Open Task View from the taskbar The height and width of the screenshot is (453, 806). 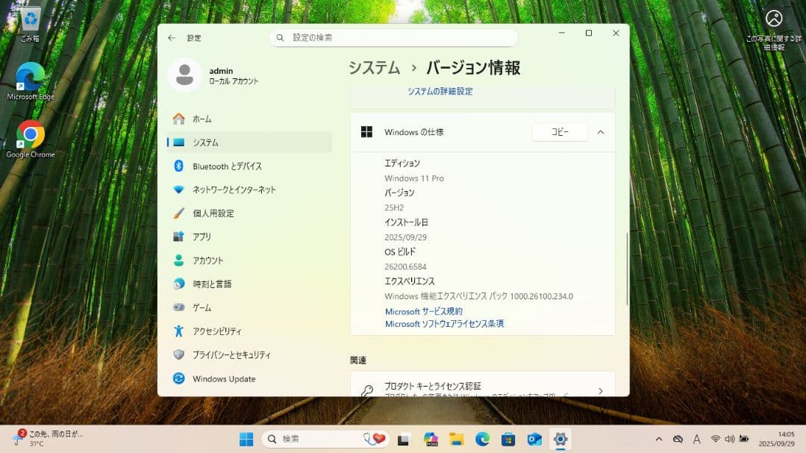(x=403, y=439)
